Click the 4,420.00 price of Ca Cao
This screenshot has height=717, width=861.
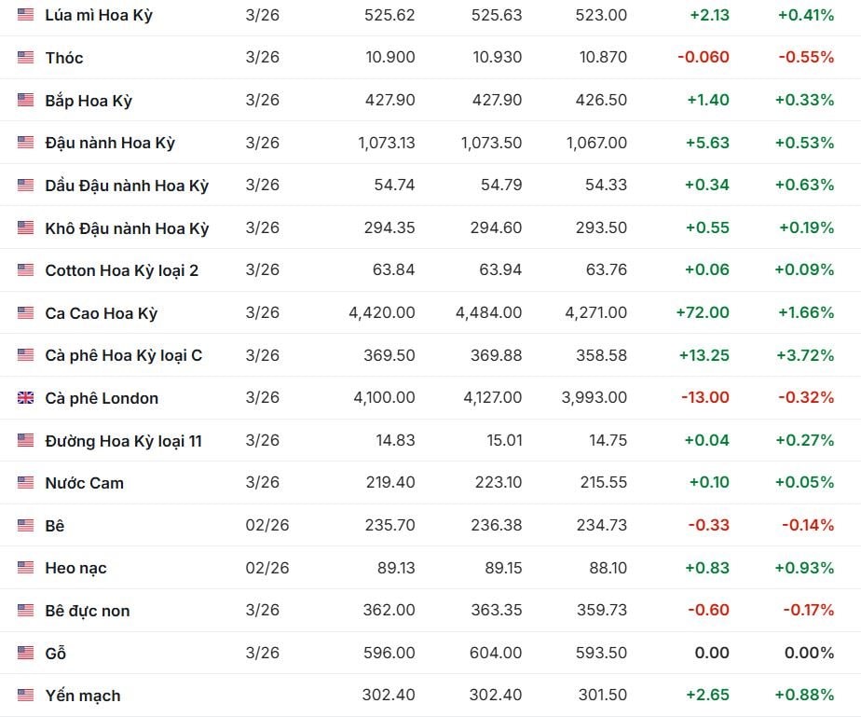click(x=382, y=313)
